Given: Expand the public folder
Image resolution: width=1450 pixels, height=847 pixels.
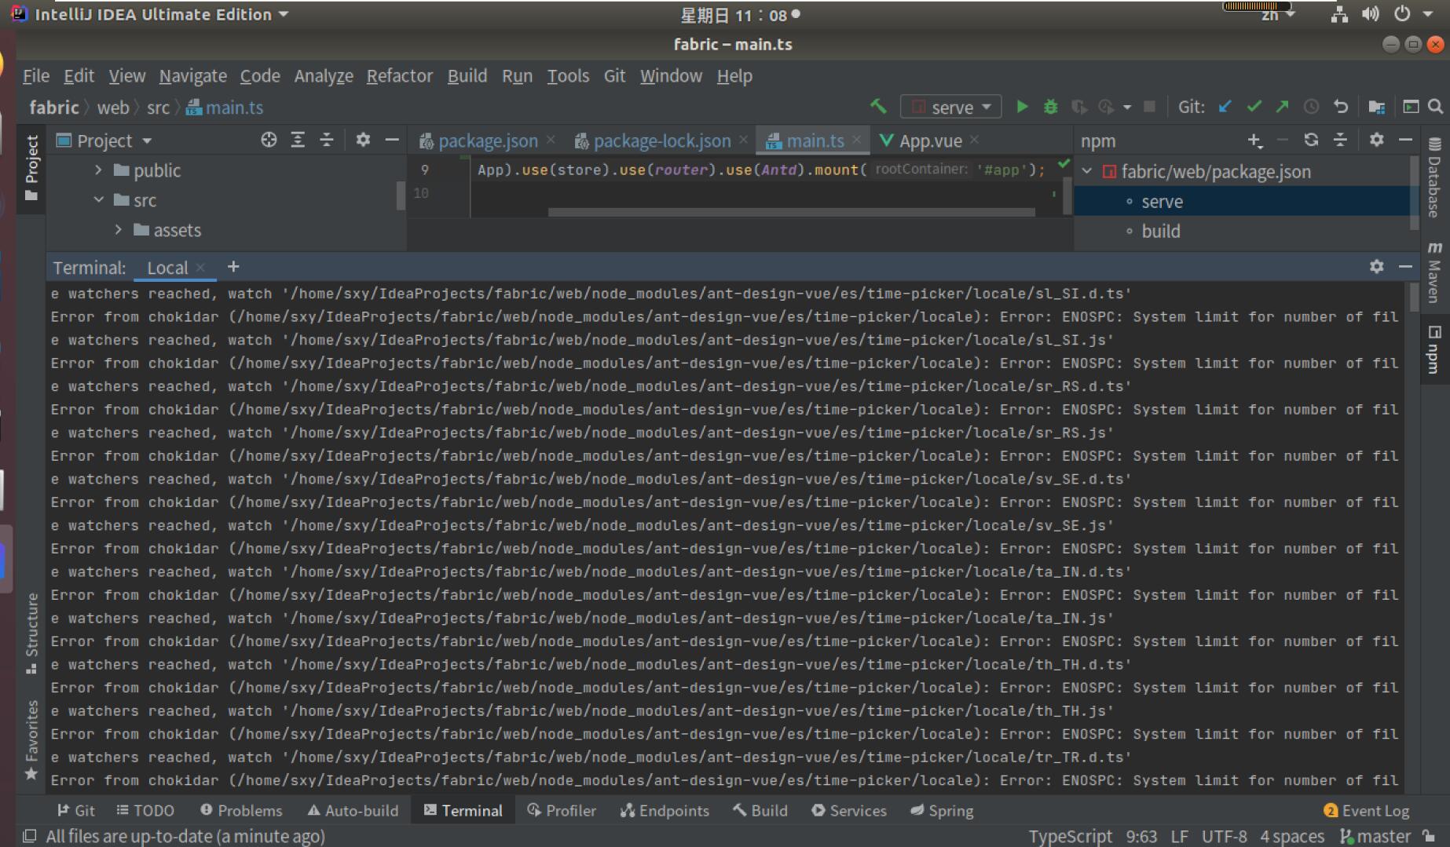Looking at the screenshot, I should click(98, 170).
